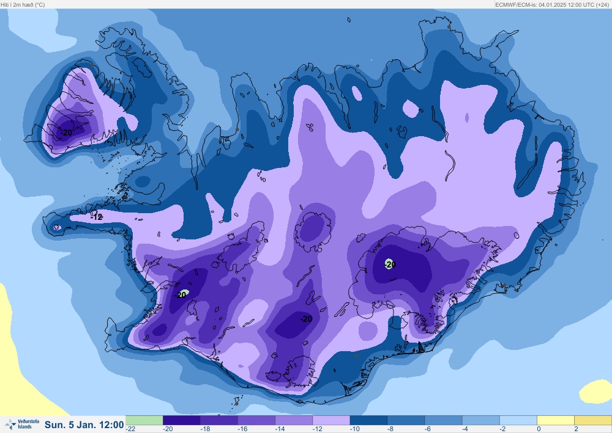Viewport: 612px width, 433px height.
Task: Click the legend scale number '-10'
Action: pyautogui.click(x=355, y=429)
